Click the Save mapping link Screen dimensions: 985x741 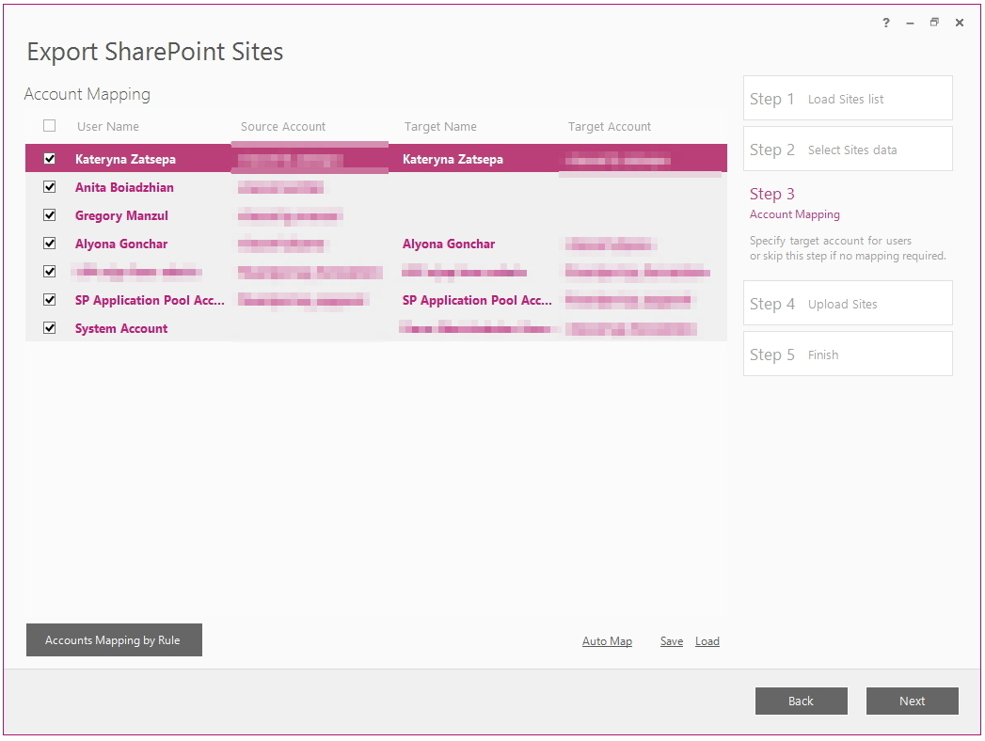(672, 641)
